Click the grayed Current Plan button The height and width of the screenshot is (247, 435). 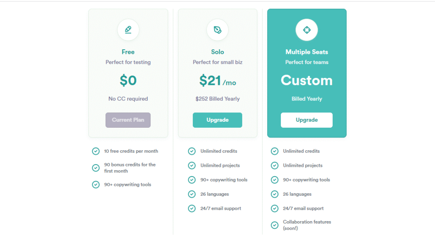[128, 120]
